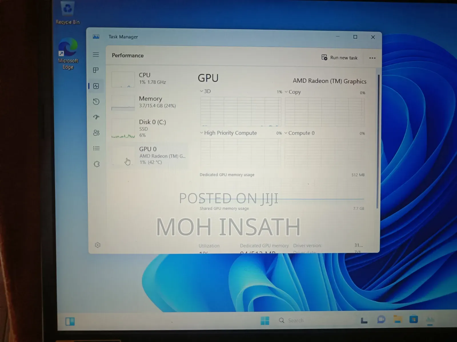
Task: Open the Startup apps icon in sidebar
Action: (x=96, y=117)
